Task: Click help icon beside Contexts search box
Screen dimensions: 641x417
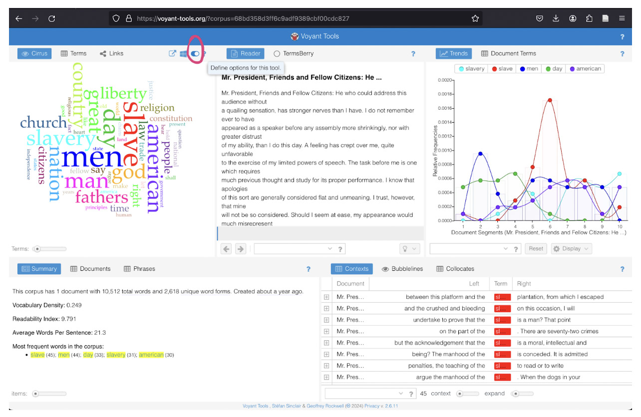Action: coord(411,394)
